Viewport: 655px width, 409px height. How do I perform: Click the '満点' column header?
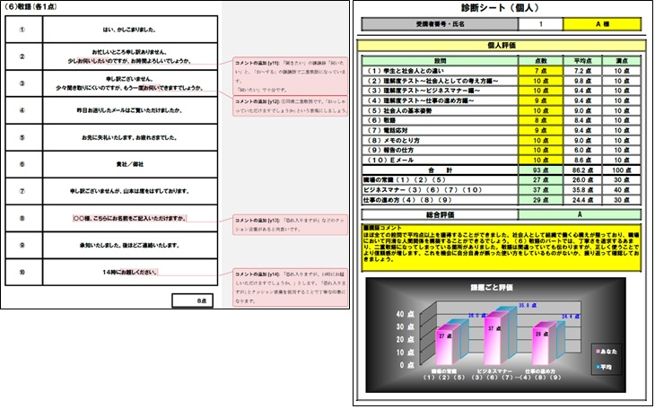tap(622, 61)
